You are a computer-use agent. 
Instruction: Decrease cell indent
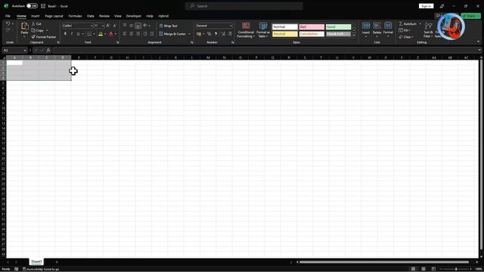(145, 34)
